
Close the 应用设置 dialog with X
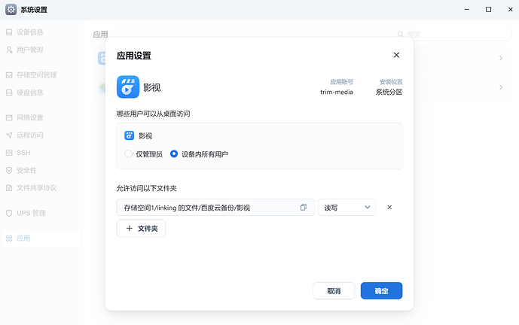pos(396,55)
